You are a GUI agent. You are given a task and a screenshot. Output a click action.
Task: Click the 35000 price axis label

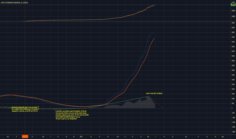click(233, 75)
